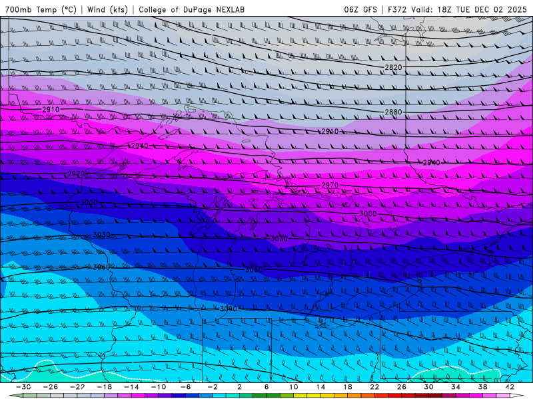Select the 'F372' forecast hour text
The width and height of the screenshot is (533, 399).
(398, 9)
